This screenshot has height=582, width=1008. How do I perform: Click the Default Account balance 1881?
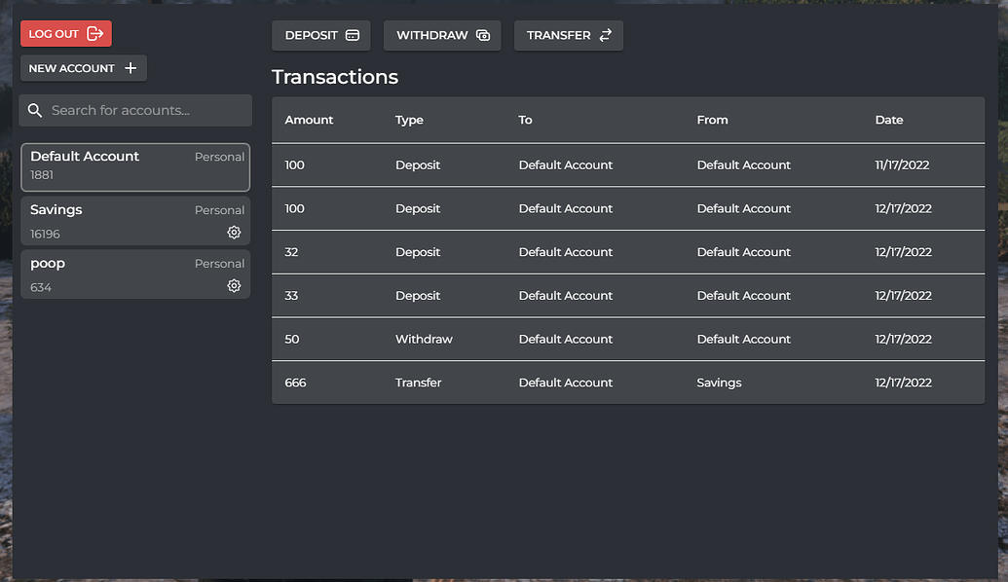tap(42, 175)
